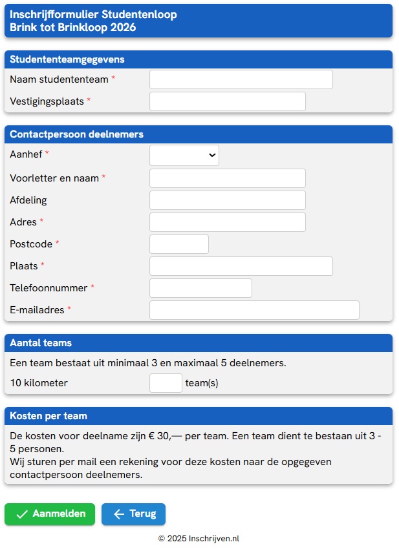This screenshot has height=551, width=399.
Task: Click the Aantal teams section header
Action: 41,343
